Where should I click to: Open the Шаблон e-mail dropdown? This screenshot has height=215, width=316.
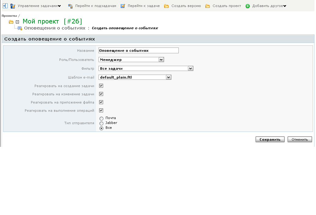(135, 77)
